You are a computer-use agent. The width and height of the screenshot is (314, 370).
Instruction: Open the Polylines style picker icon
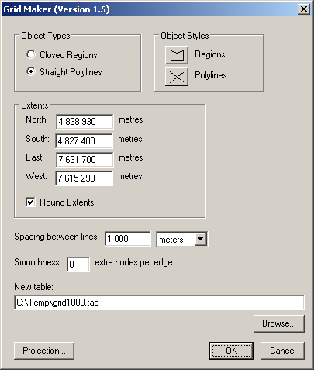point(177,77)
